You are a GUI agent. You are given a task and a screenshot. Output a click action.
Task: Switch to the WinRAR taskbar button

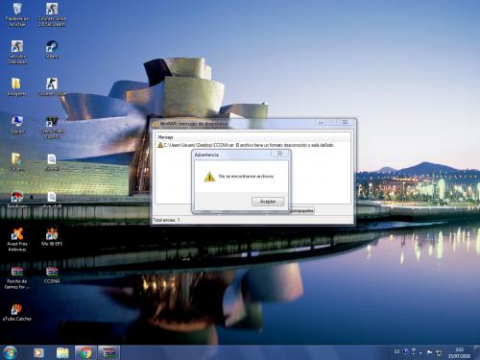pos(108,352)
